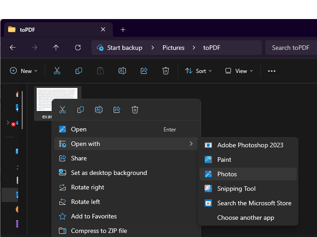Image resolution: width=317 pixels, height=237 pixels.
Task: Click the Delete icon in the context menu
Action: [135, 110]
